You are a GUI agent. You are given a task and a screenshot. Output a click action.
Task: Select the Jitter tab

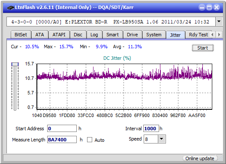click(175, 35)
